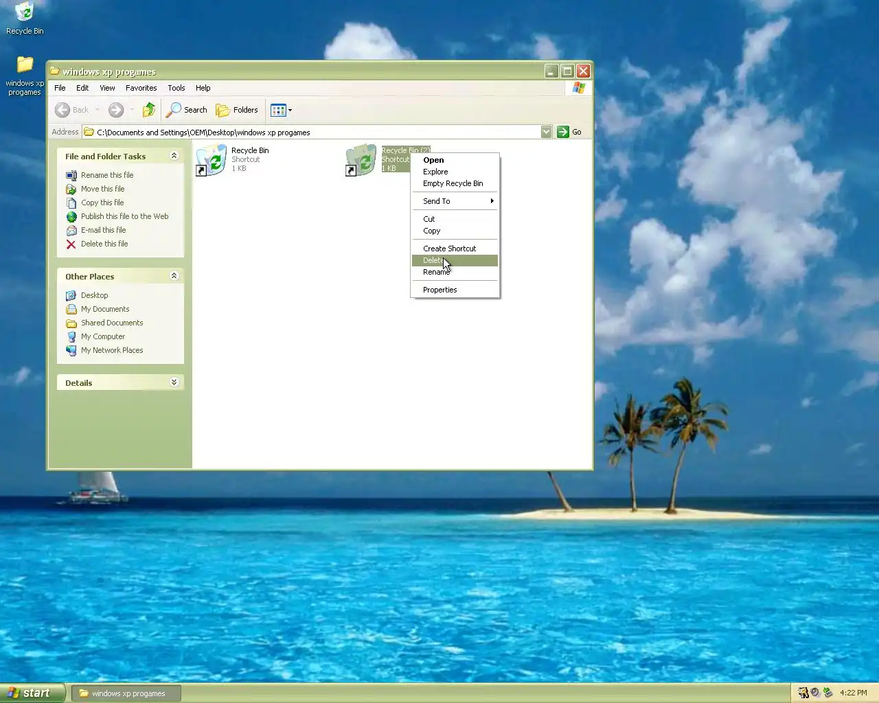Click Move this file link
The image size is (879, 703).
103,189
